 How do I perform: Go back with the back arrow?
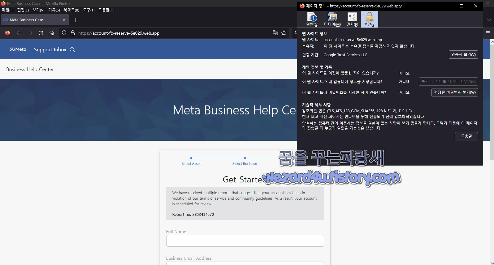(x=19, y=33)
